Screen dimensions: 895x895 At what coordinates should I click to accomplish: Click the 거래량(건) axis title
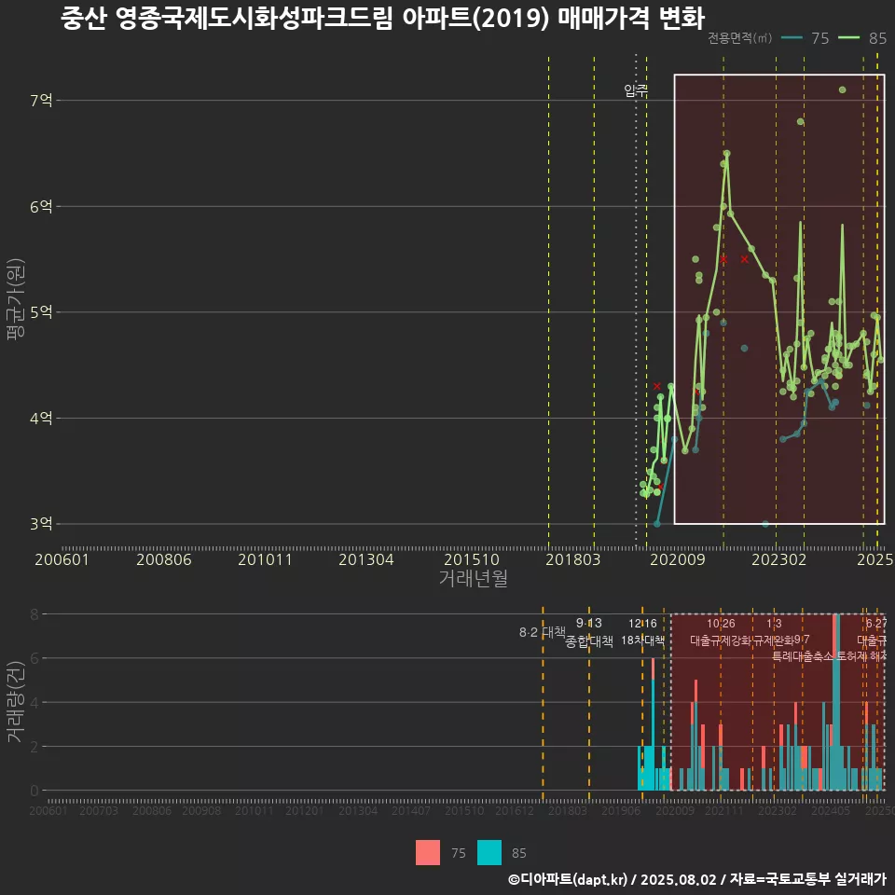click(16, 701)
